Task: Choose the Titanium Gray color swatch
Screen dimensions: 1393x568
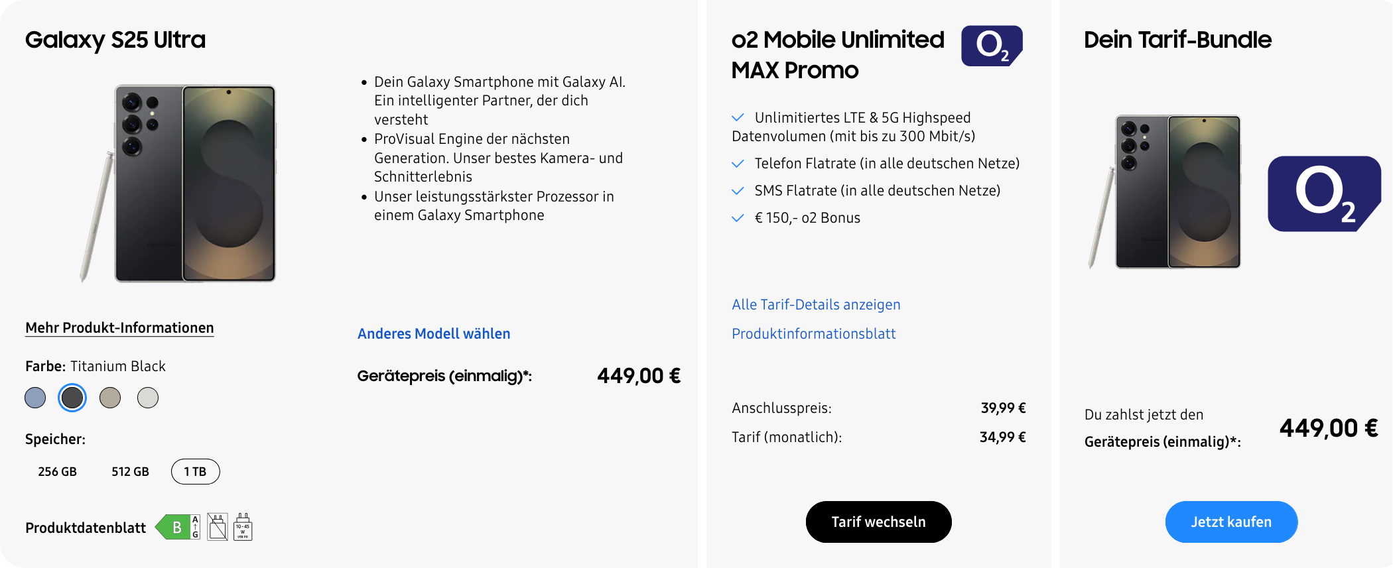Action: coord(110,398)
